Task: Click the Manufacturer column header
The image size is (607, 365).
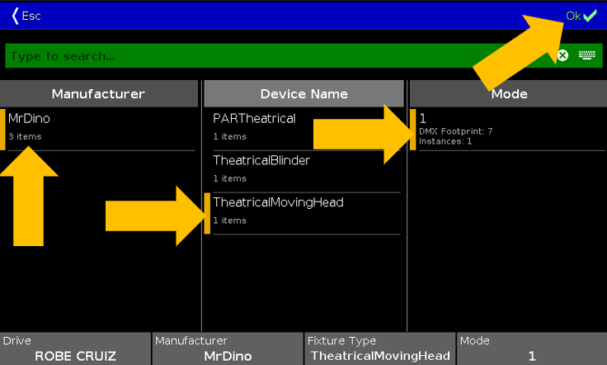Action: point(98,94)
